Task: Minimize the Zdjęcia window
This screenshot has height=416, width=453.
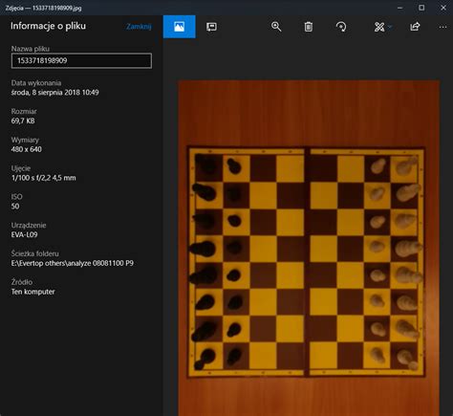Action: tap(400, 8)
